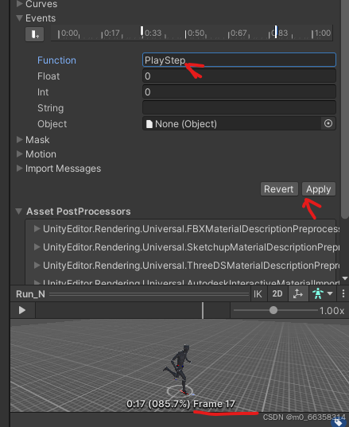
Task: Play the Run_N animation preview
Action: (22, 310)
